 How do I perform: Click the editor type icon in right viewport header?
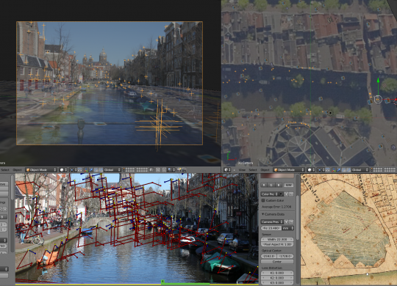(x=227, y=170)
